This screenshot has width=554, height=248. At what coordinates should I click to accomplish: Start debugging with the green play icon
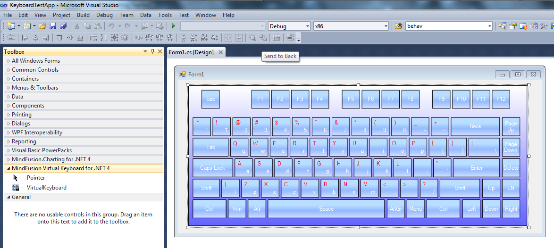(174, 26)
